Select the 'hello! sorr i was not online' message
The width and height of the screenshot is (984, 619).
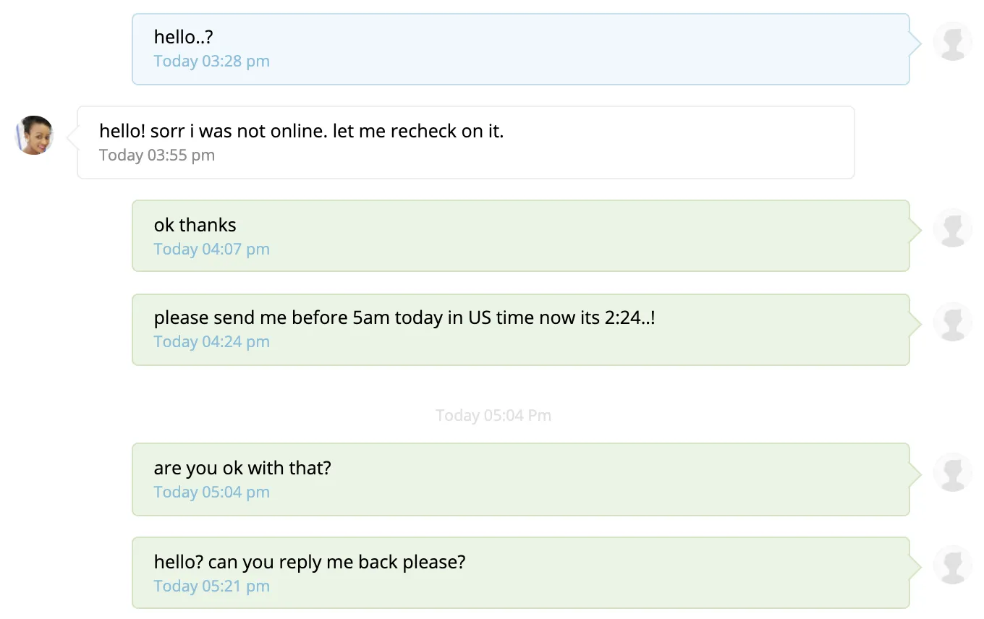pyautogui.click(x=301, y=132)
